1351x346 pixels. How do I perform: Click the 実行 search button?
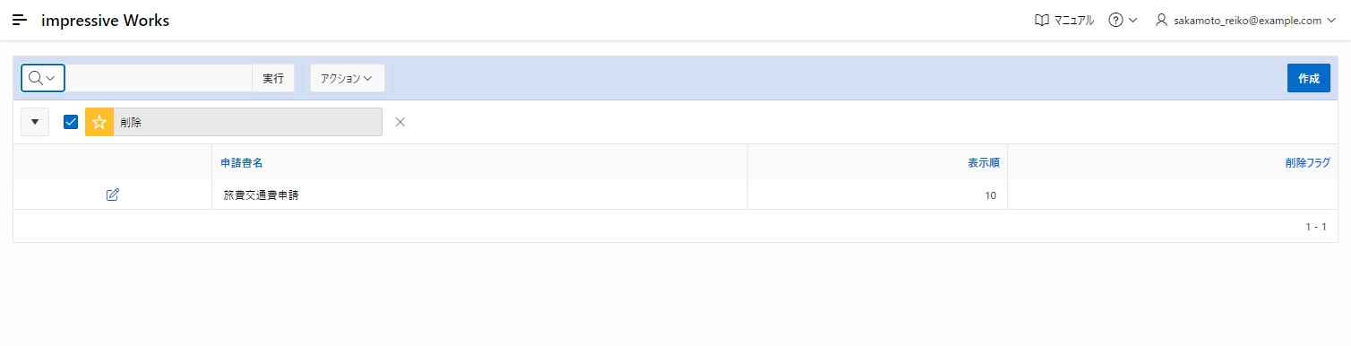[x=273, y=78]
